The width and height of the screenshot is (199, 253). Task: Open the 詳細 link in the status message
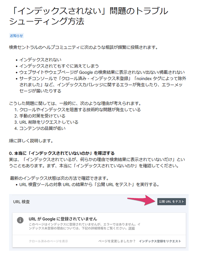[132, 228]
